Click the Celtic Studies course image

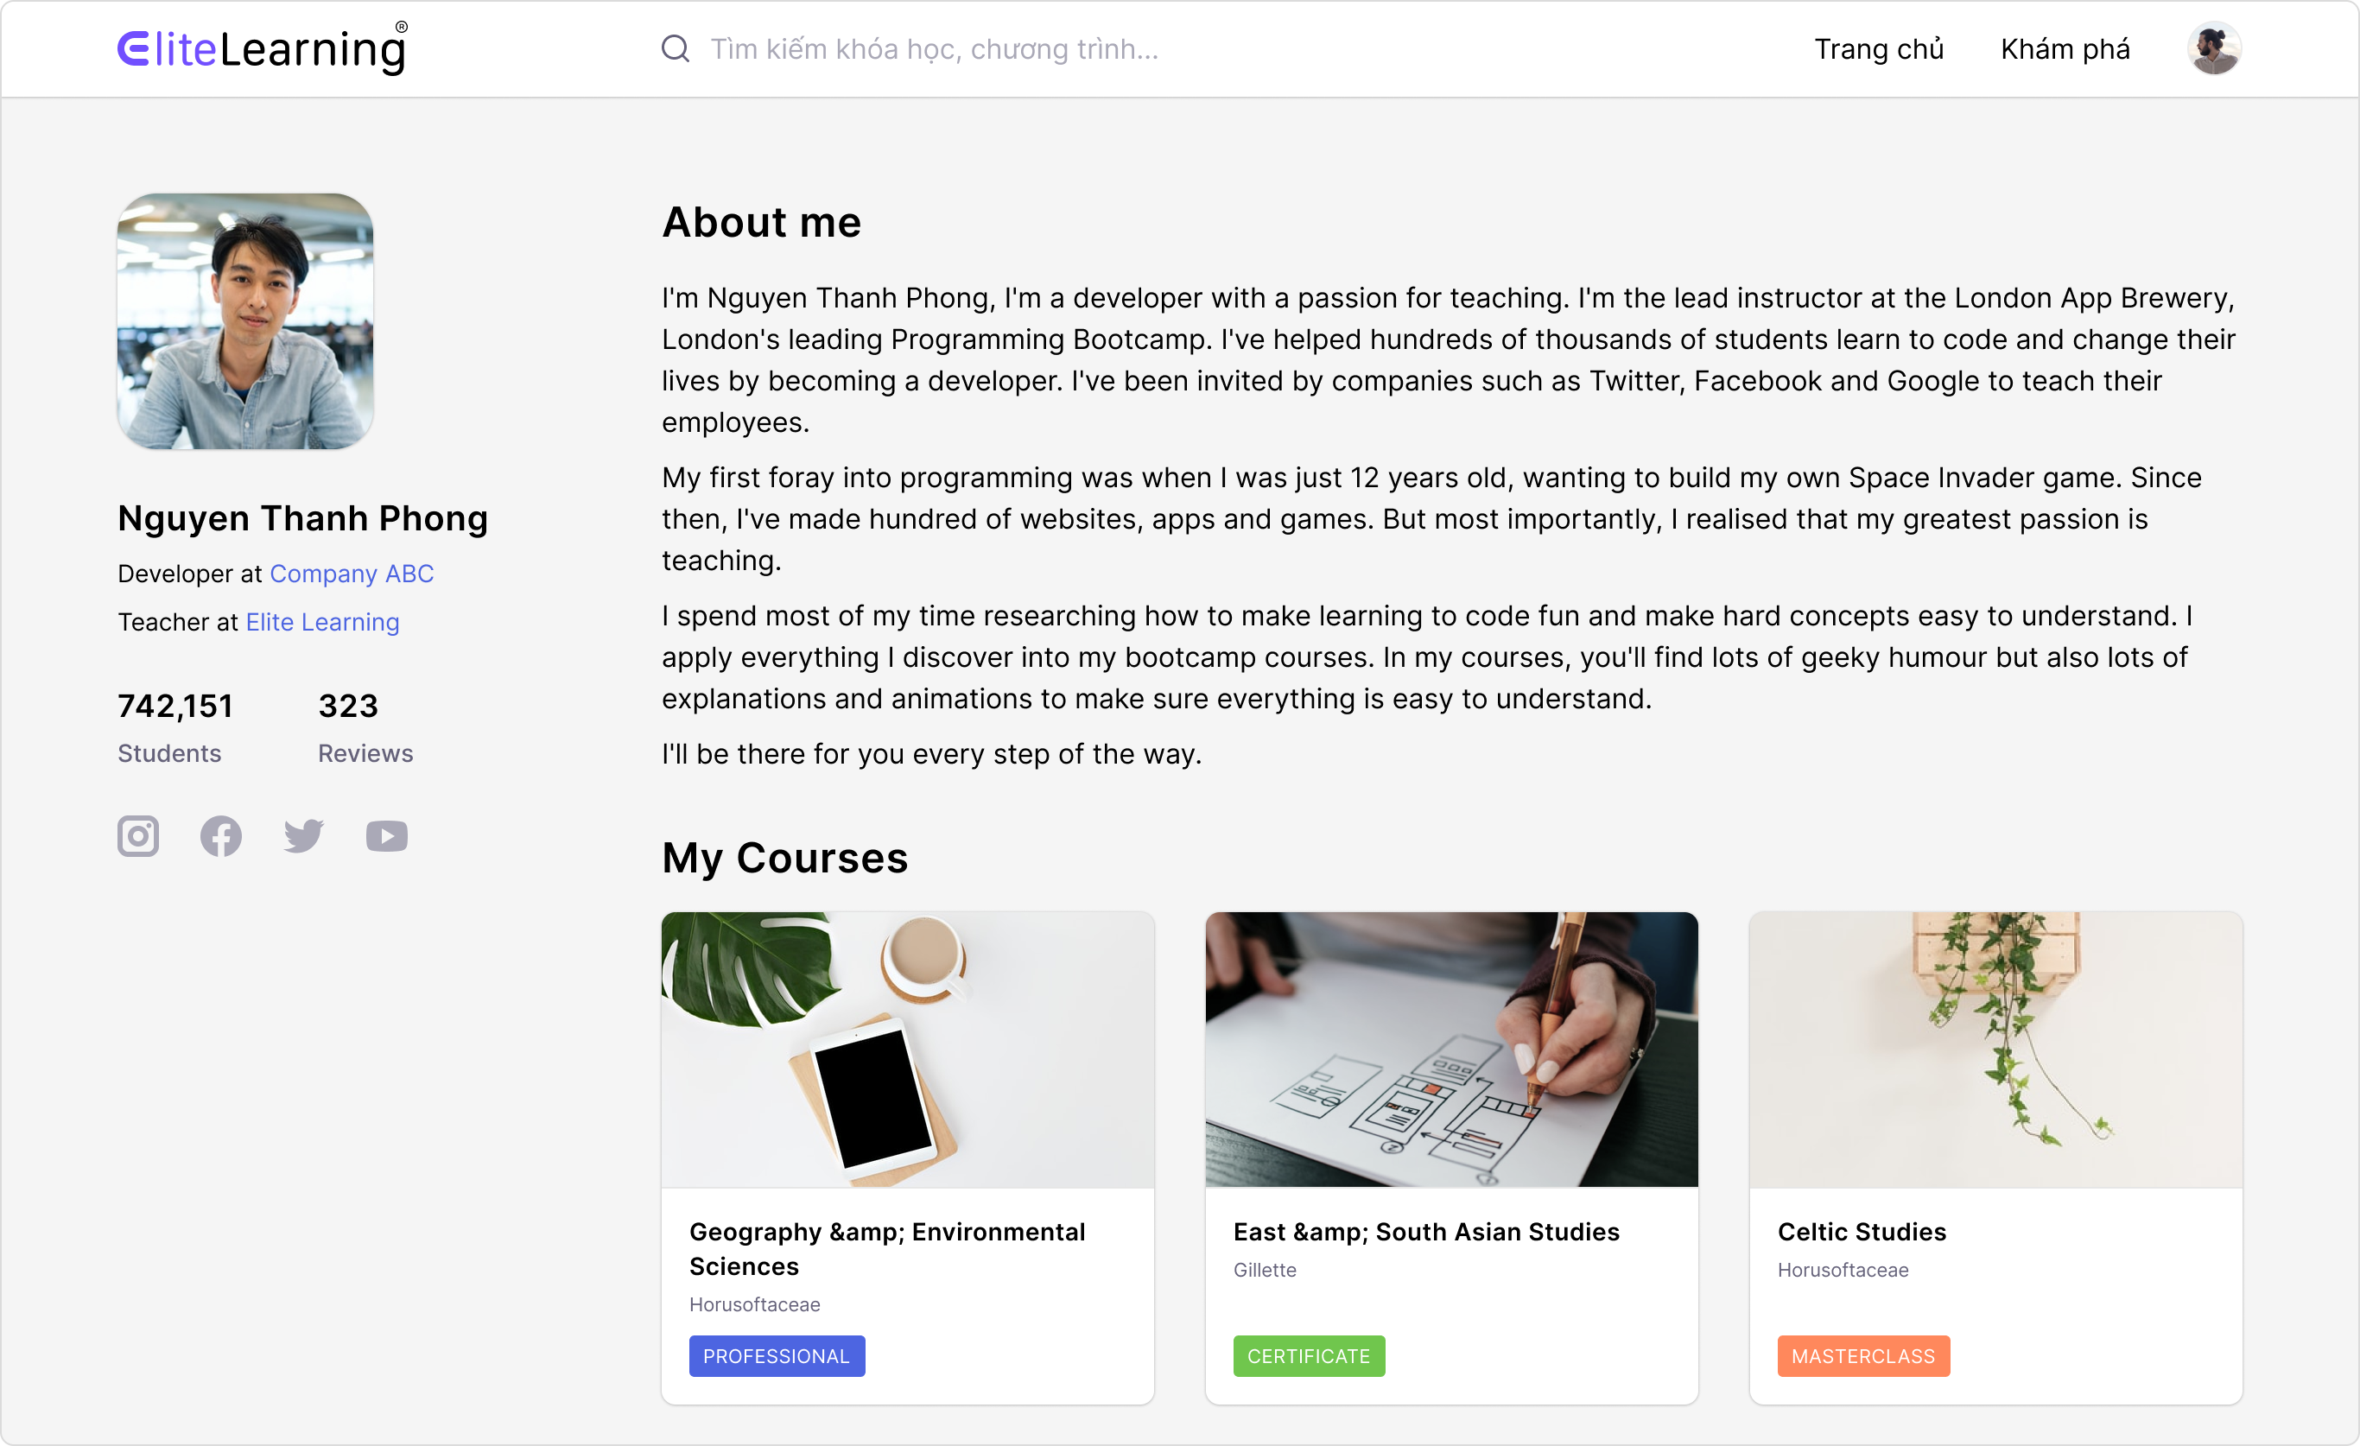pos(1995,1050)
